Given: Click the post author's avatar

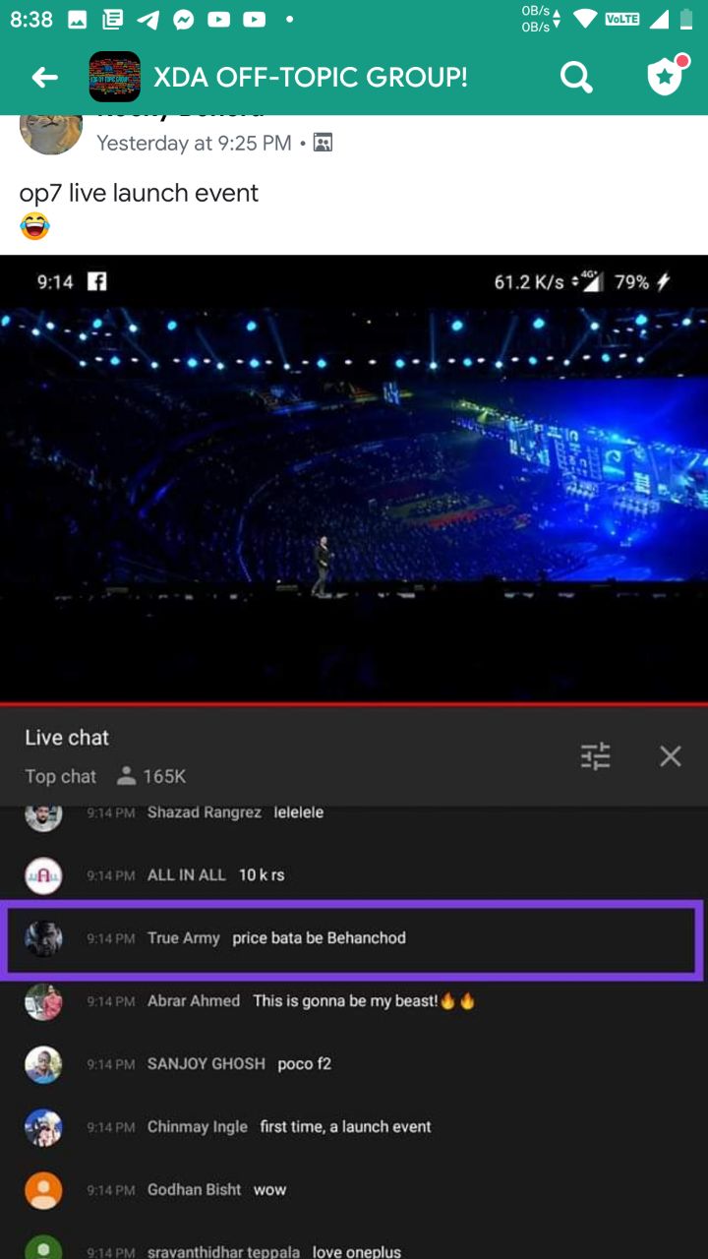Looking at the screenshot, I should click(51, 133).
